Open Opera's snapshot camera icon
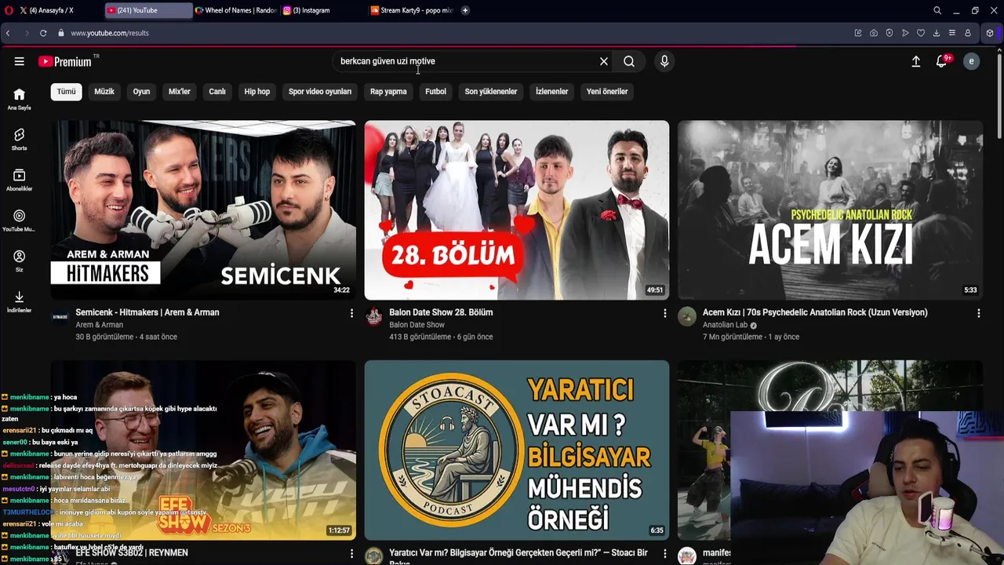 874,33
